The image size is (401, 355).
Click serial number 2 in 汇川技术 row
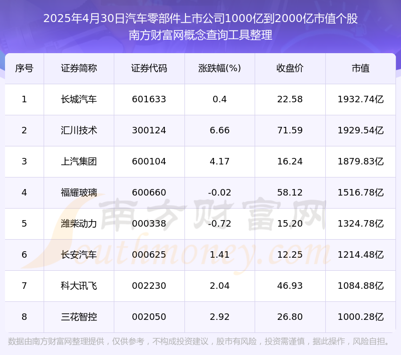click(24, 130)
